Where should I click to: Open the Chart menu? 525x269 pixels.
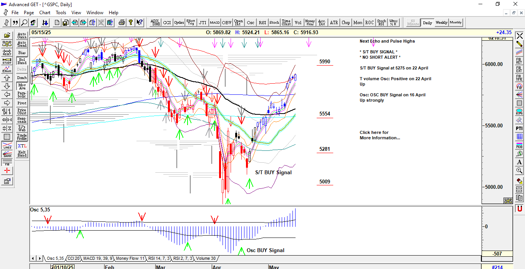click(45, 13)
